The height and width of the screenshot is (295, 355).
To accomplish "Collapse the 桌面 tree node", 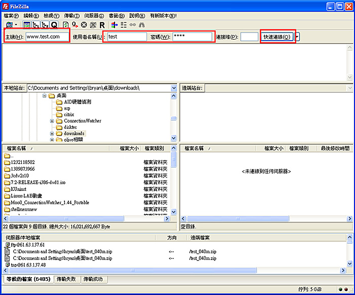I will 45,96.
